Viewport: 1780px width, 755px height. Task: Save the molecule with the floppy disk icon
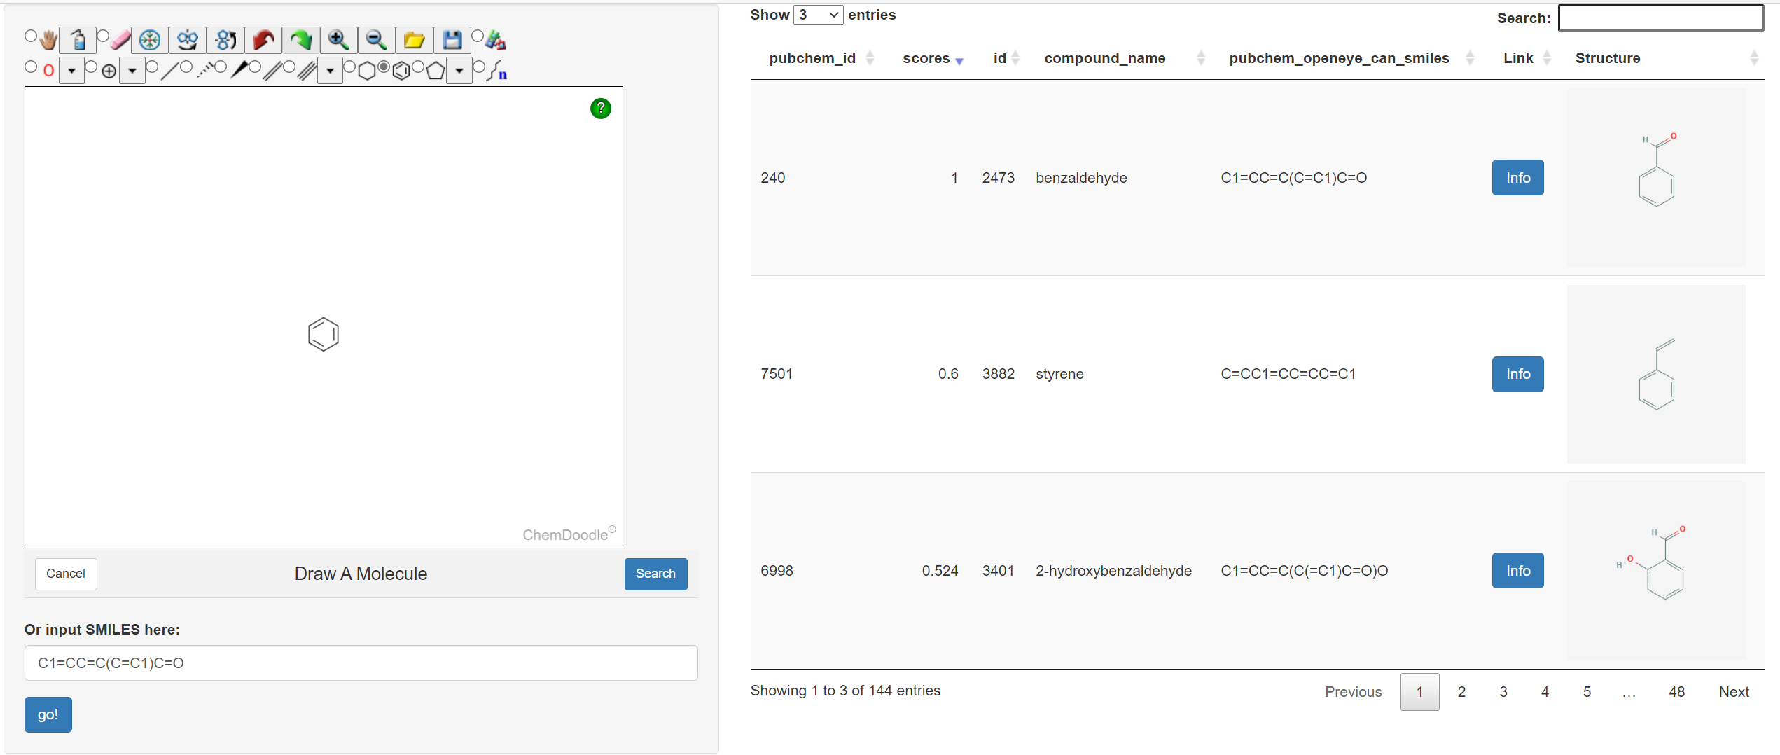(x=452, y=41)
